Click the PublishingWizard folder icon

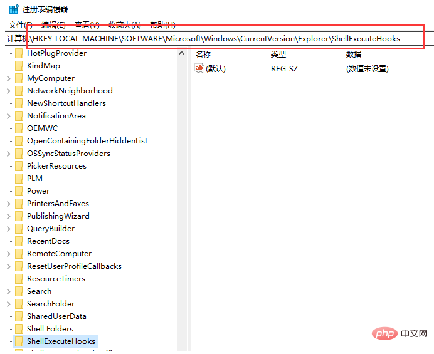(19, 216)
